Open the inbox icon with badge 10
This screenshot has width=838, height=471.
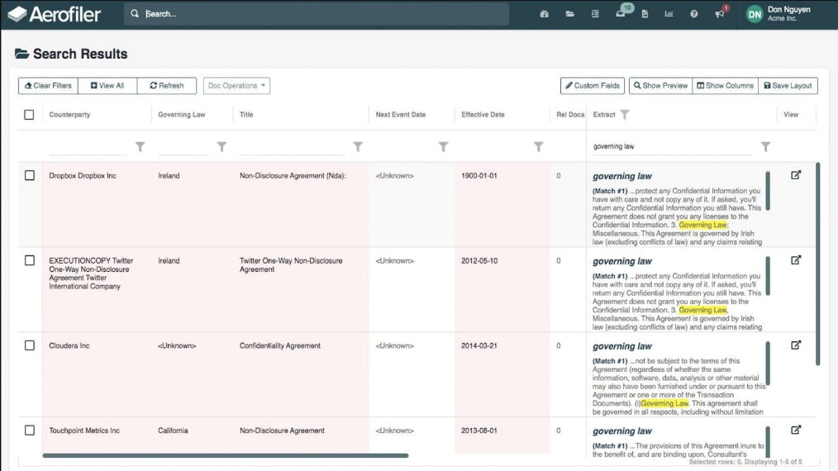click(621, 14)
